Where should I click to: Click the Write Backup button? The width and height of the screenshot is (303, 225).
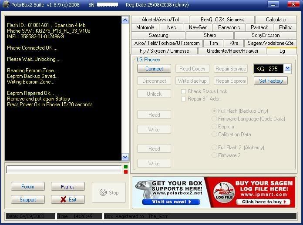click(x=192, y=81)
